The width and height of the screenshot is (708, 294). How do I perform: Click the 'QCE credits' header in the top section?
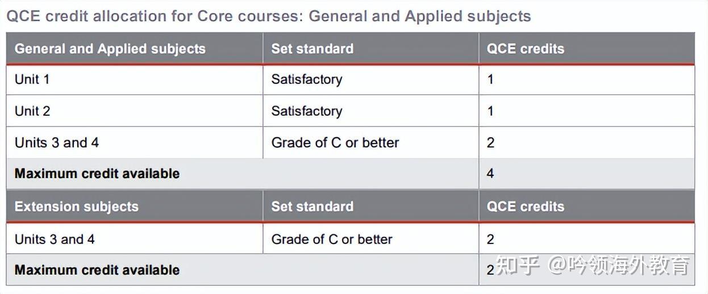tap(525, 49)
